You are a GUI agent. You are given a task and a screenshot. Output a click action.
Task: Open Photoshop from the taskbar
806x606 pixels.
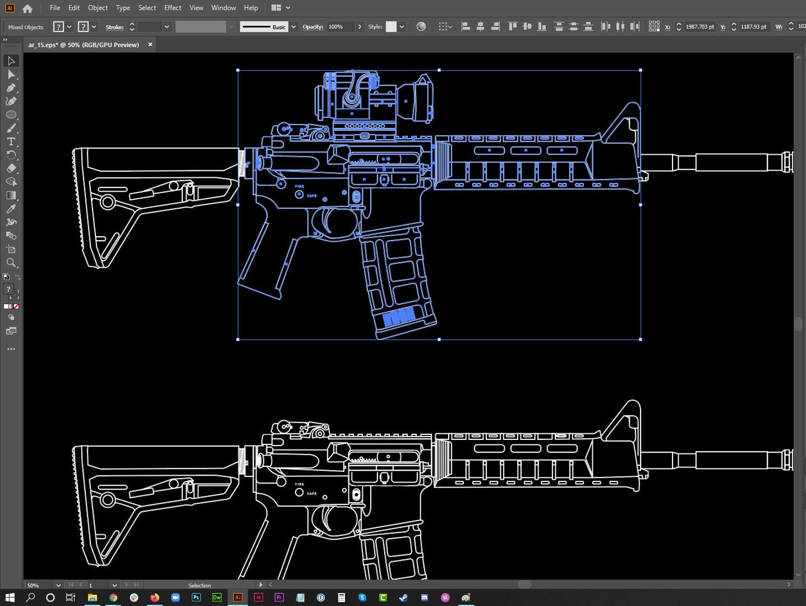point(196,597)
